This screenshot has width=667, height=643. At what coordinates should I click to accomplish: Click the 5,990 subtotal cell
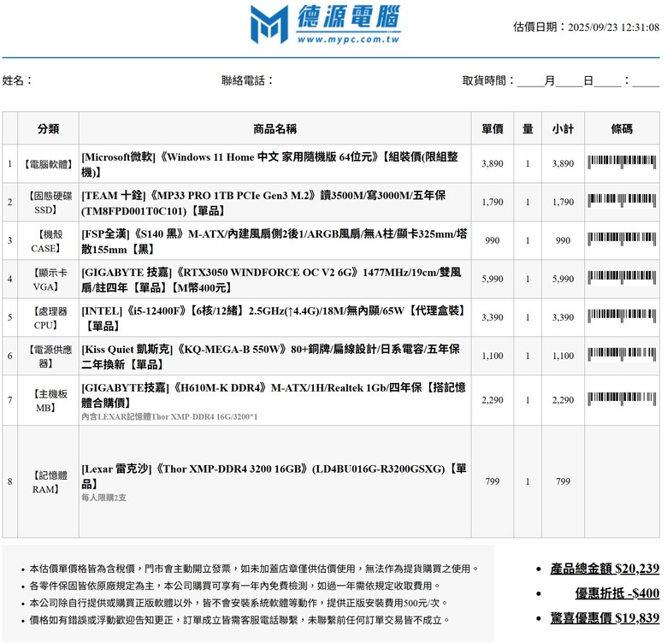click(x=563, y=279)
